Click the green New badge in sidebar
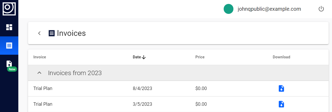The width and height of the screenshot is (332, 112). [x=12, y=69]
